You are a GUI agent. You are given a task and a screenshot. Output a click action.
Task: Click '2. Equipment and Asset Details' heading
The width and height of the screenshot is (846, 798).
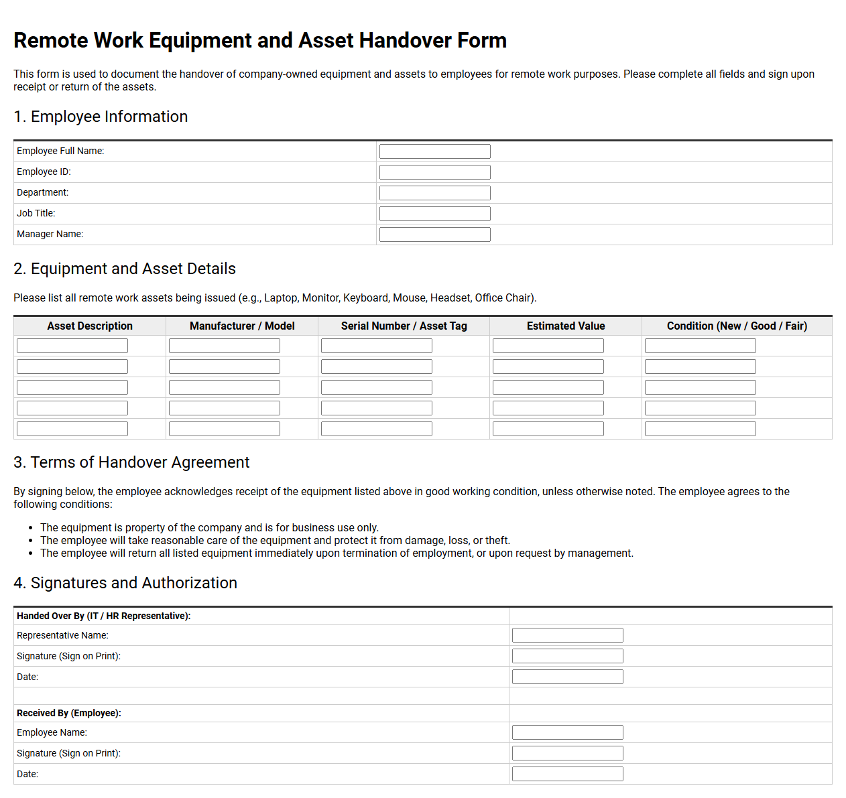[x=125, y=269]
